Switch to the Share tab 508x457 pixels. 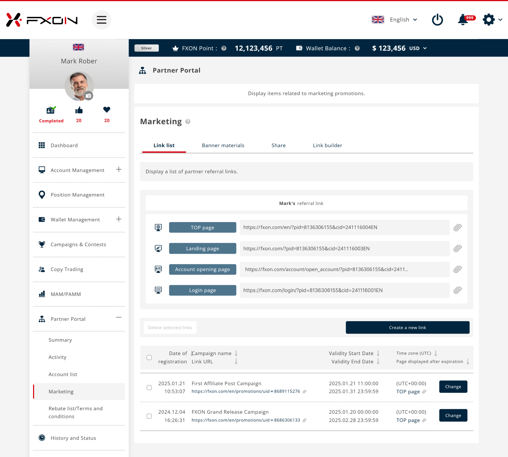coord(278,145)
